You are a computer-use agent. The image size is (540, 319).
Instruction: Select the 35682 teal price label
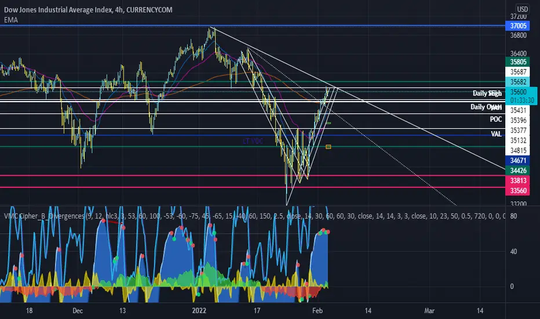pos(517,82)
